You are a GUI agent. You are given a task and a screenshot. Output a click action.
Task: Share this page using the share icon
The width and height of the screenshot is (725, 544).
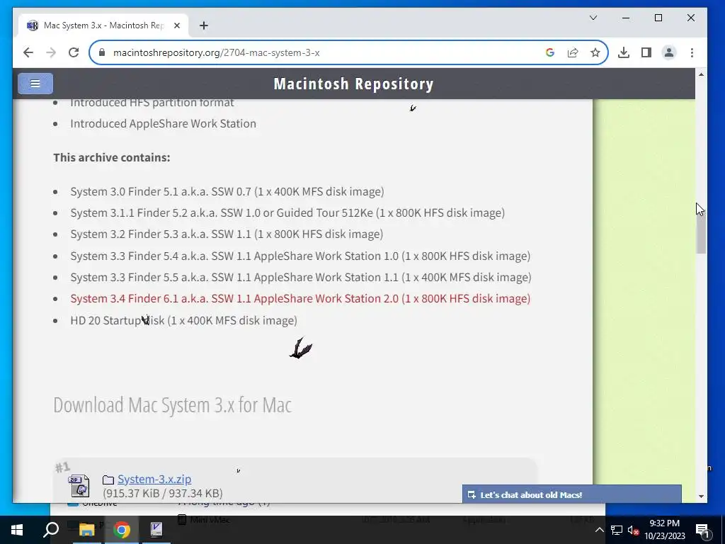point(572,52)
